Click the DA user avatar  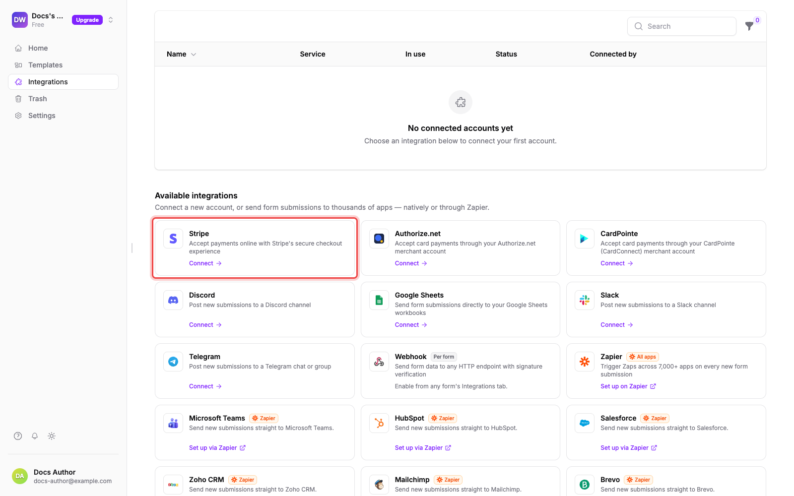(20, 476)
